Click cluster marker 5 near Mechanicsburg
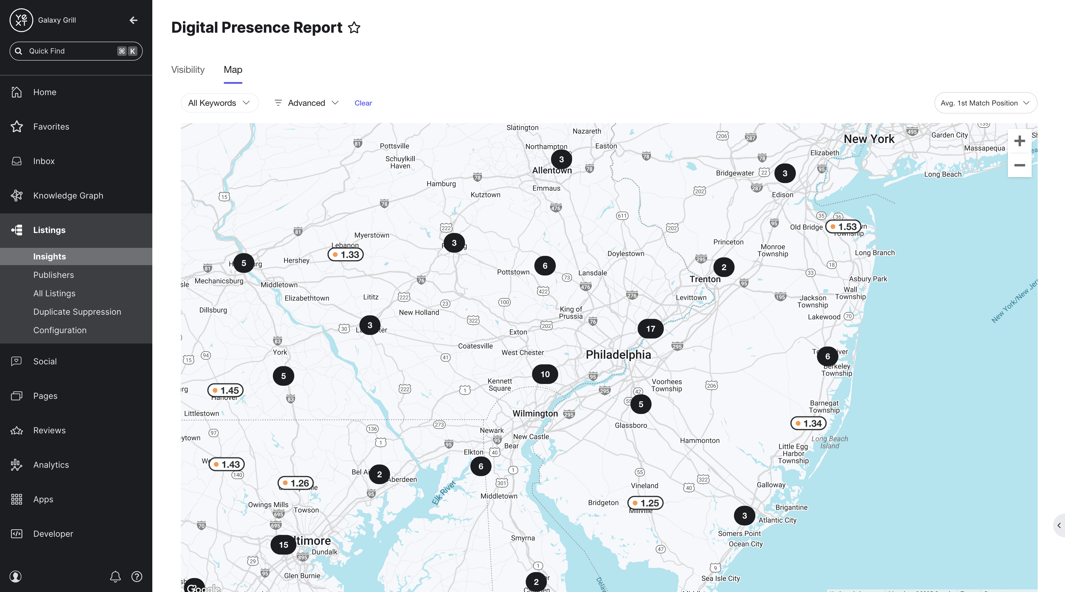1065x592 pixels. click(x=244, y=263)
